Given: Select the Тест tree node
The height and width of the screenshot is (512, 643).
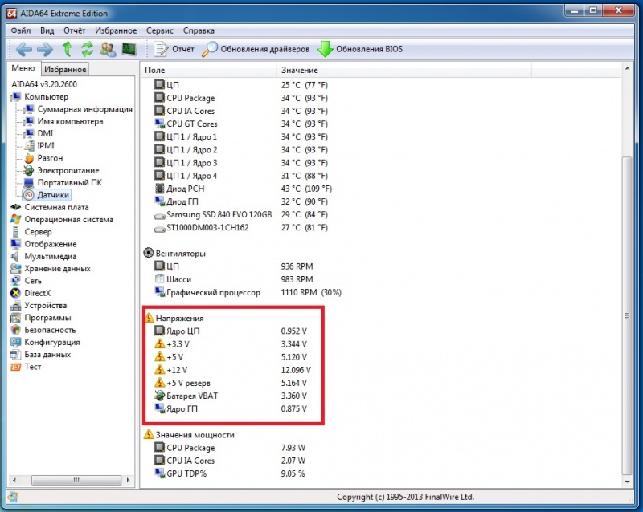Looking at the screenshot, I should (32, 367).
